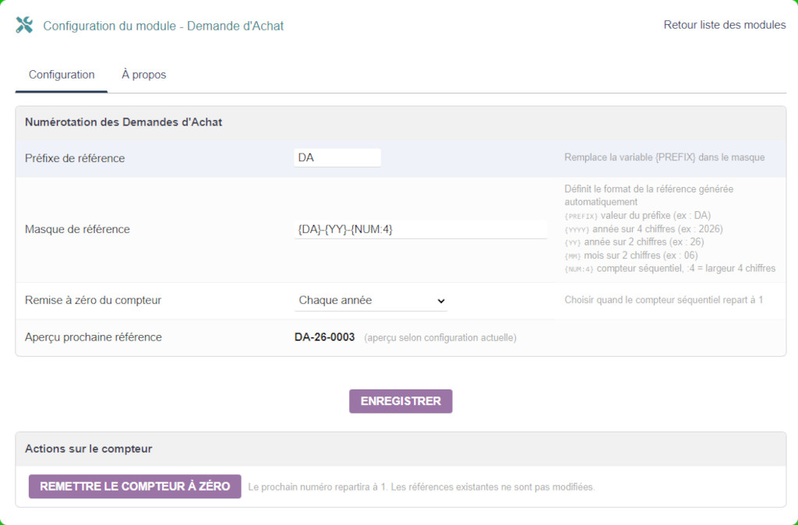
Task: Follow the Retour liste des modules link
Action: (724, 25)
